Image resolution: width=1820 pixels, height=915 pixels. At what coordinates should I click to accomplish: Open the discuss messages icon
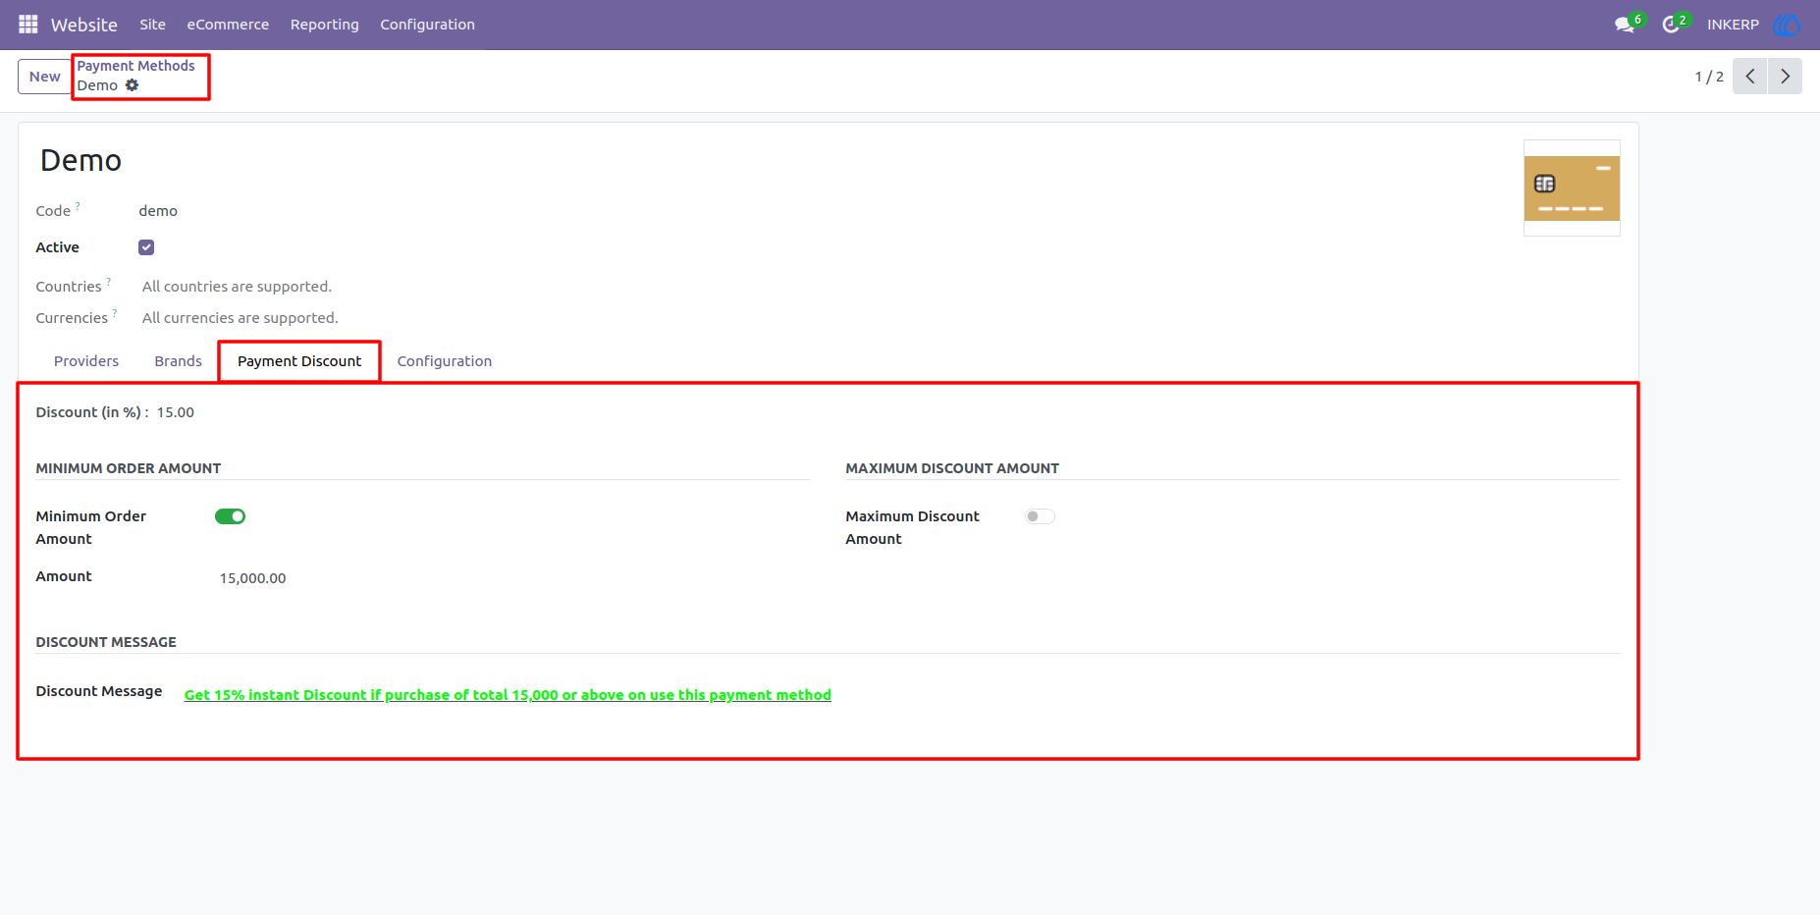[1625, 25]
